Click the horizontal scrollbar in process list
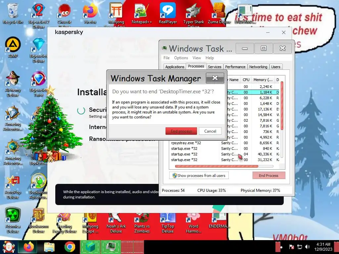Image resolution: width=339 pixels, height=254 pixels. (x=217, y=166)
